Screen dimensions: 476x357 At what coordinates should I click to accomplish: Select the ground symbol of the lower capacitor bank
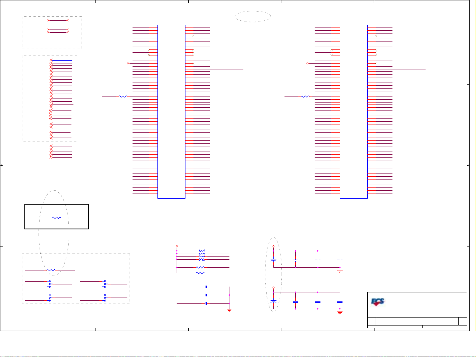coord(340,313)
